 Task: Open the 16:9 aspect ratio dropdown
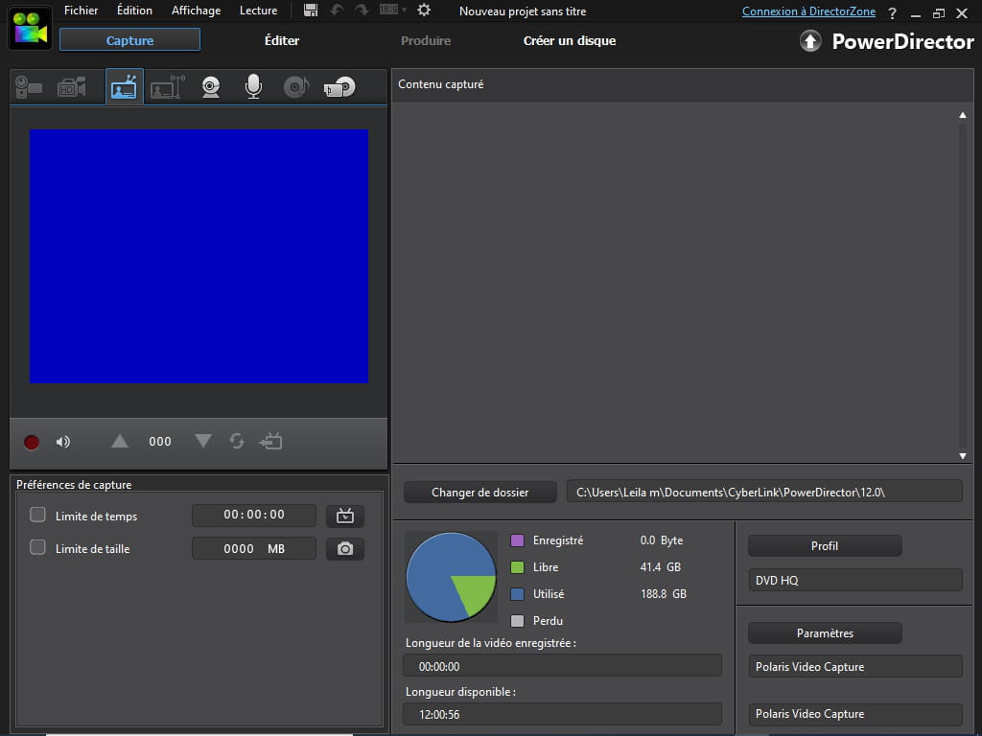coord(392,10)
